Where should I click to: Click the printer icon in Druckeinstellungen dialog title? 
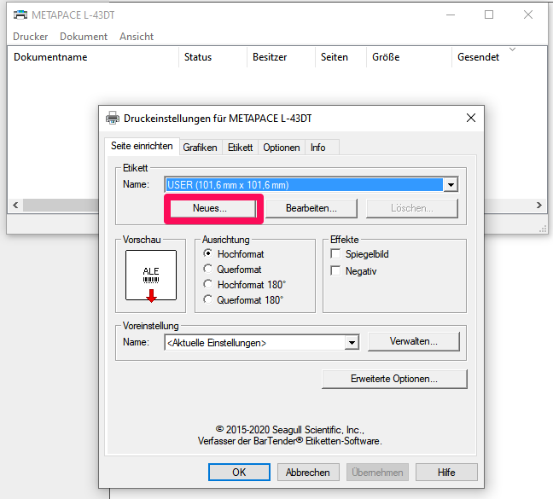click(x=113, y=118)
